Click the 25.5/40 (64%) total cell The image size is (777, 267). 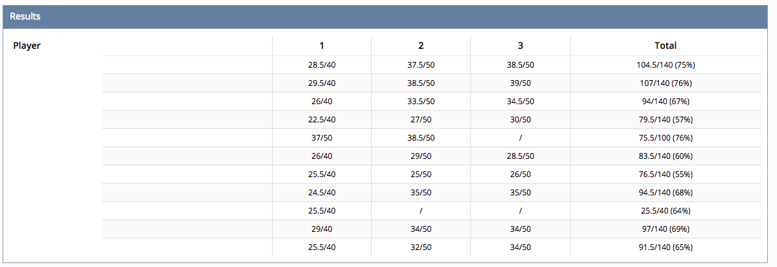pyautogui.click(x=665, y=210)
